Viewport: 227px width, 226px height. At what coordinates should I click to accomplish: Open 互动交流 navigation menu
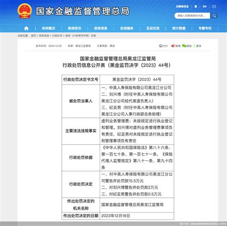tap(153, 28)
